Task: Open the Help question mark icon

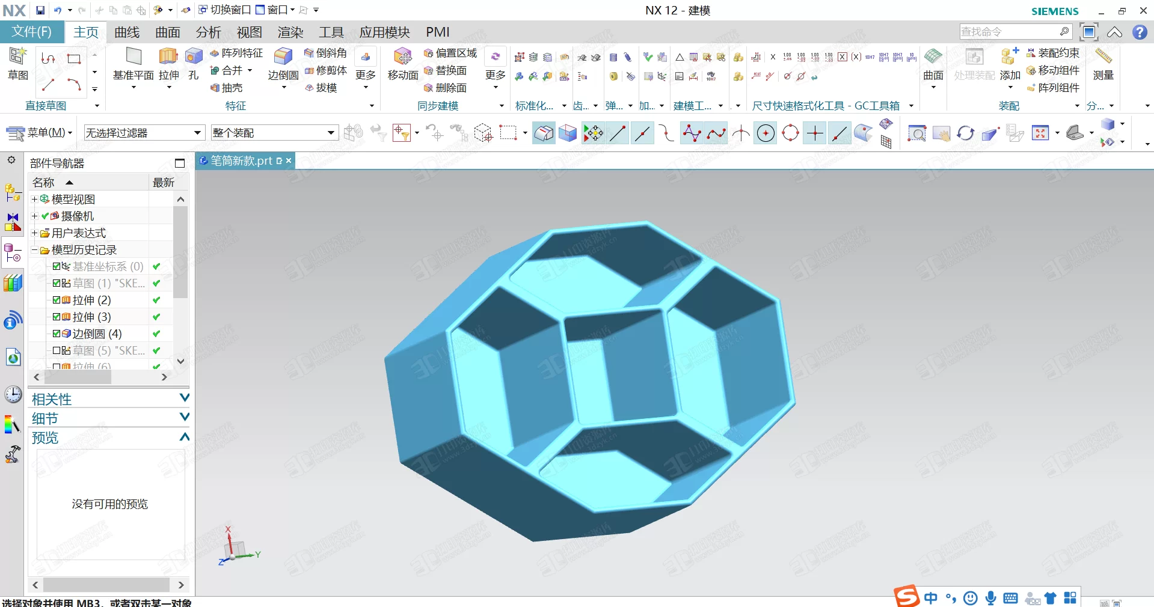Action: pos(1140,32)
